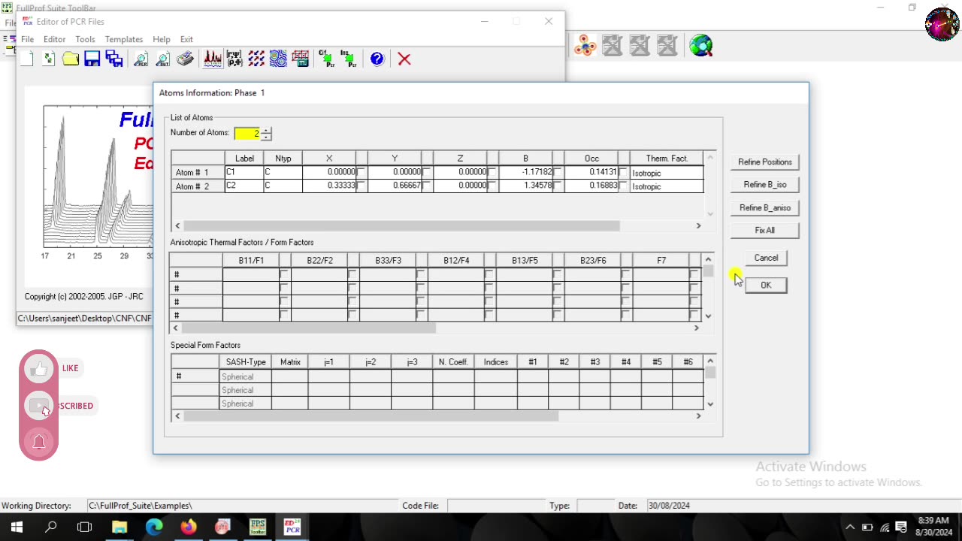Screen dimensions: 962x541
Task: Open a file with the yellow folder icon
Action: tap(71, 59)
